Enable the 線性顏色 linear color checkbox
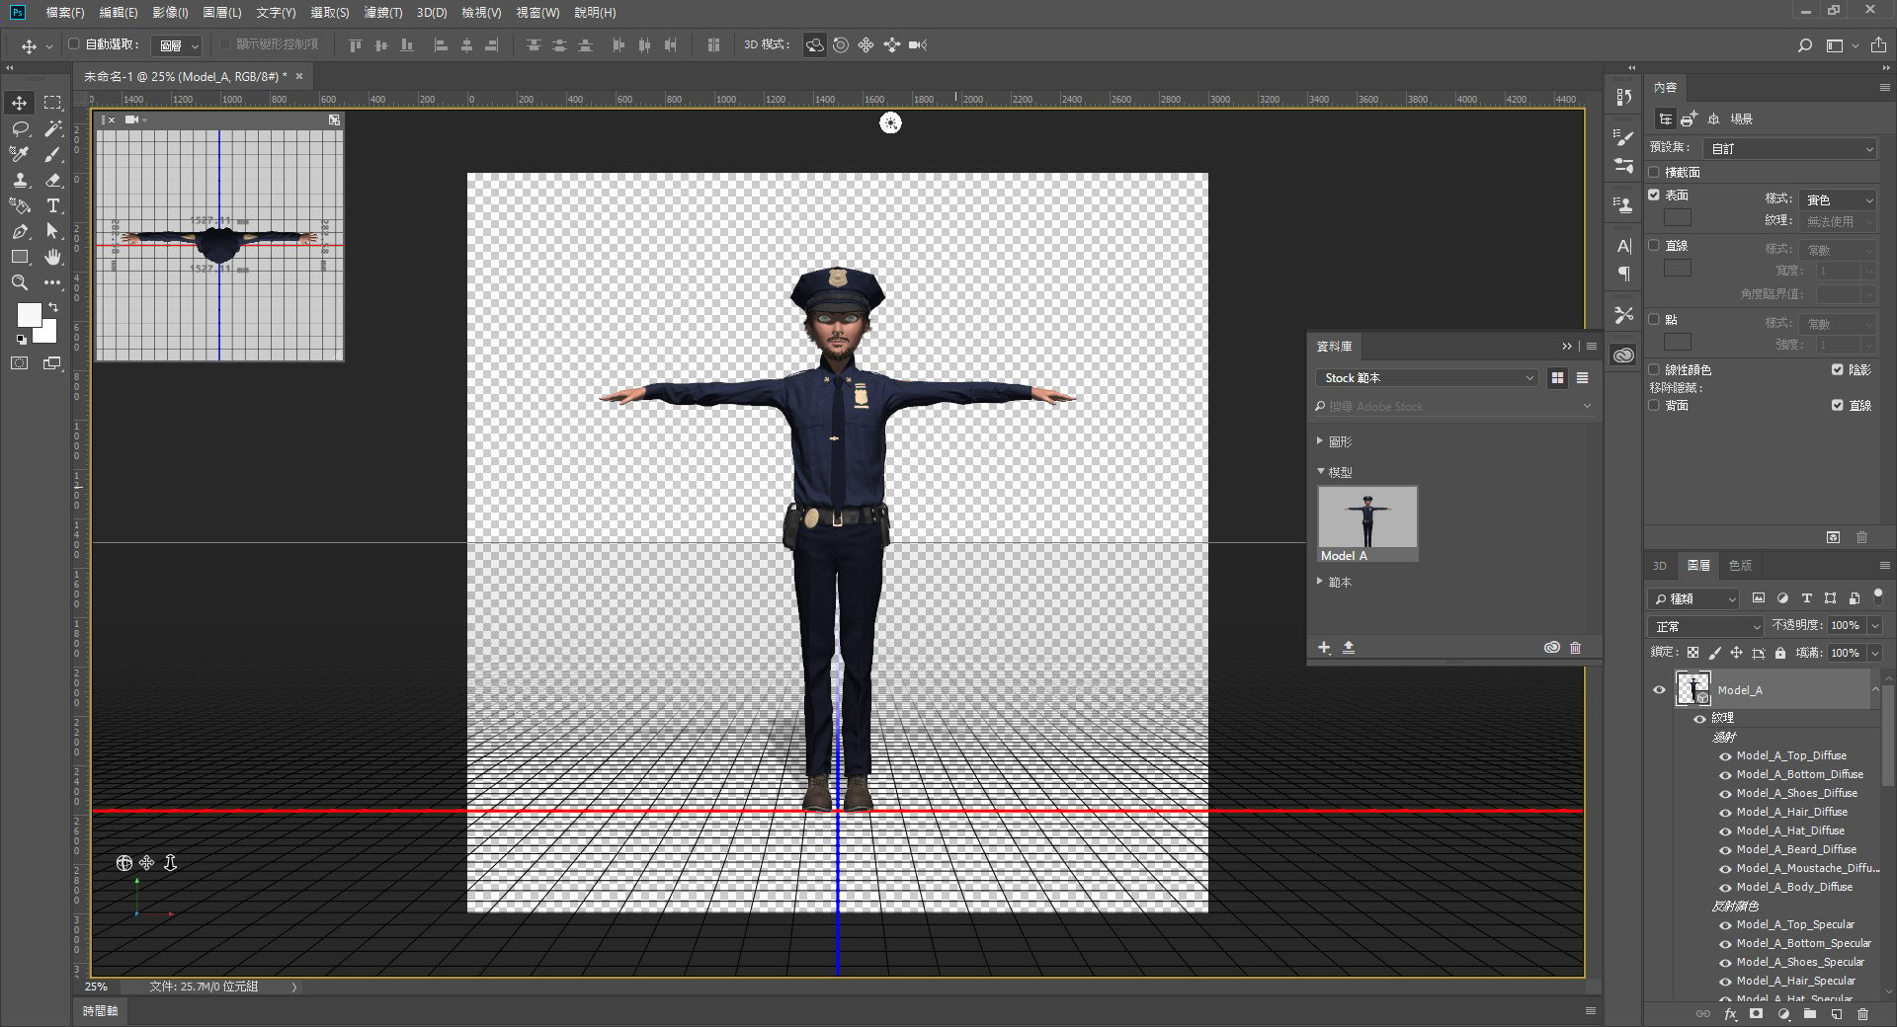This screenshot has height=1027, width=1897. coord(1654,369)
